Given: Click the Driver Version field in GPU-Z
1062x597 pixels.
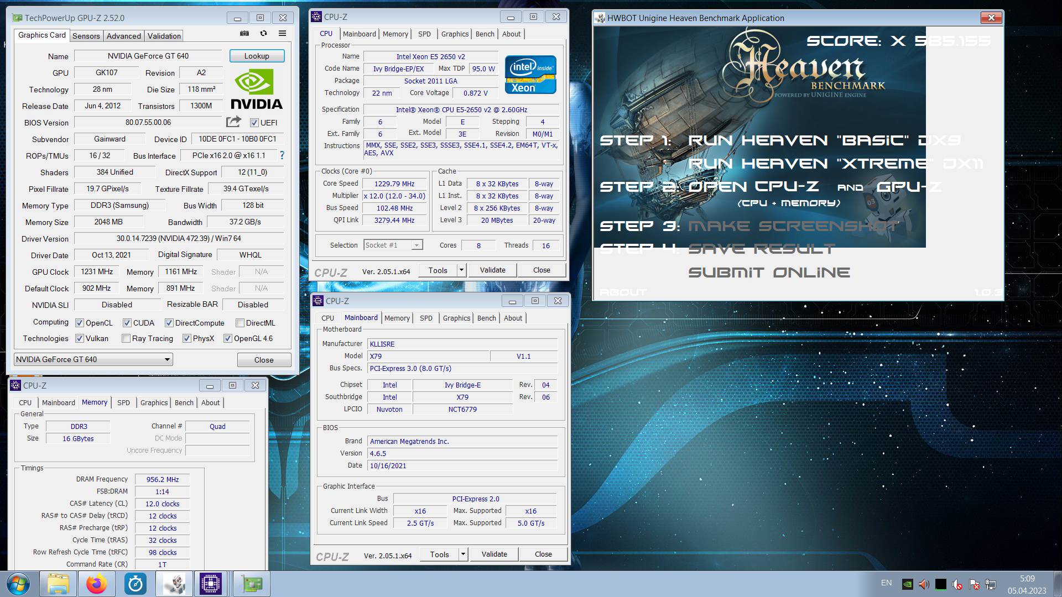Looking at the screenshot, I should click(x=179, y=238).
